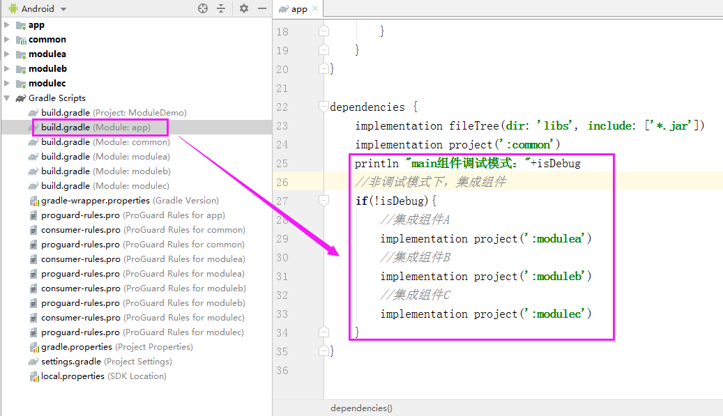723x416 pixels.
Task: Open proguard-rules.pro for modulec
Action: pos(142,332)
